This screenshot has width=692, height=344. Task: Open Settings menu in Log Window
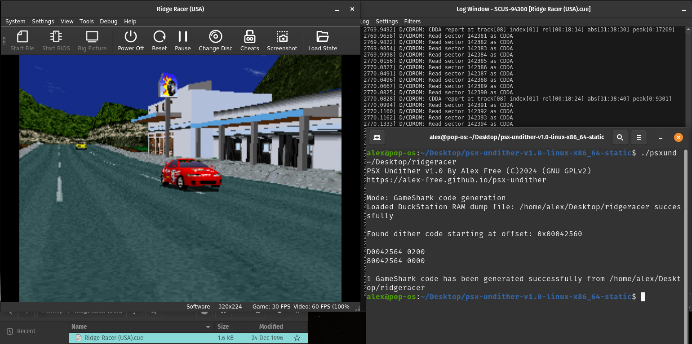(386, 21)
